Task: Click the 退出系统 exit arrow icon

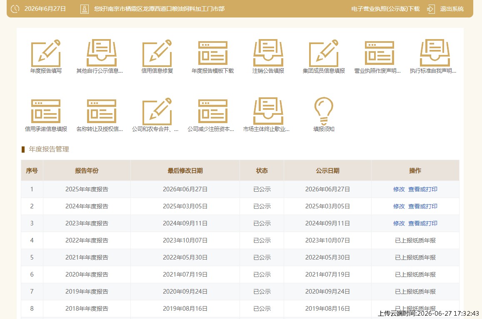Action: coord(431,9)
